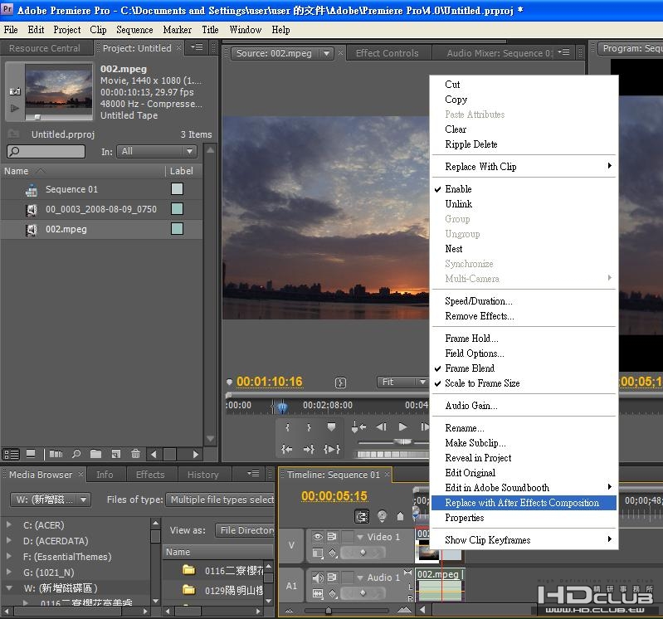Click the Timeline timecode 00;00;05;15
The width and height of the screenshot is (663, 619).
click(x=334, y=496)
